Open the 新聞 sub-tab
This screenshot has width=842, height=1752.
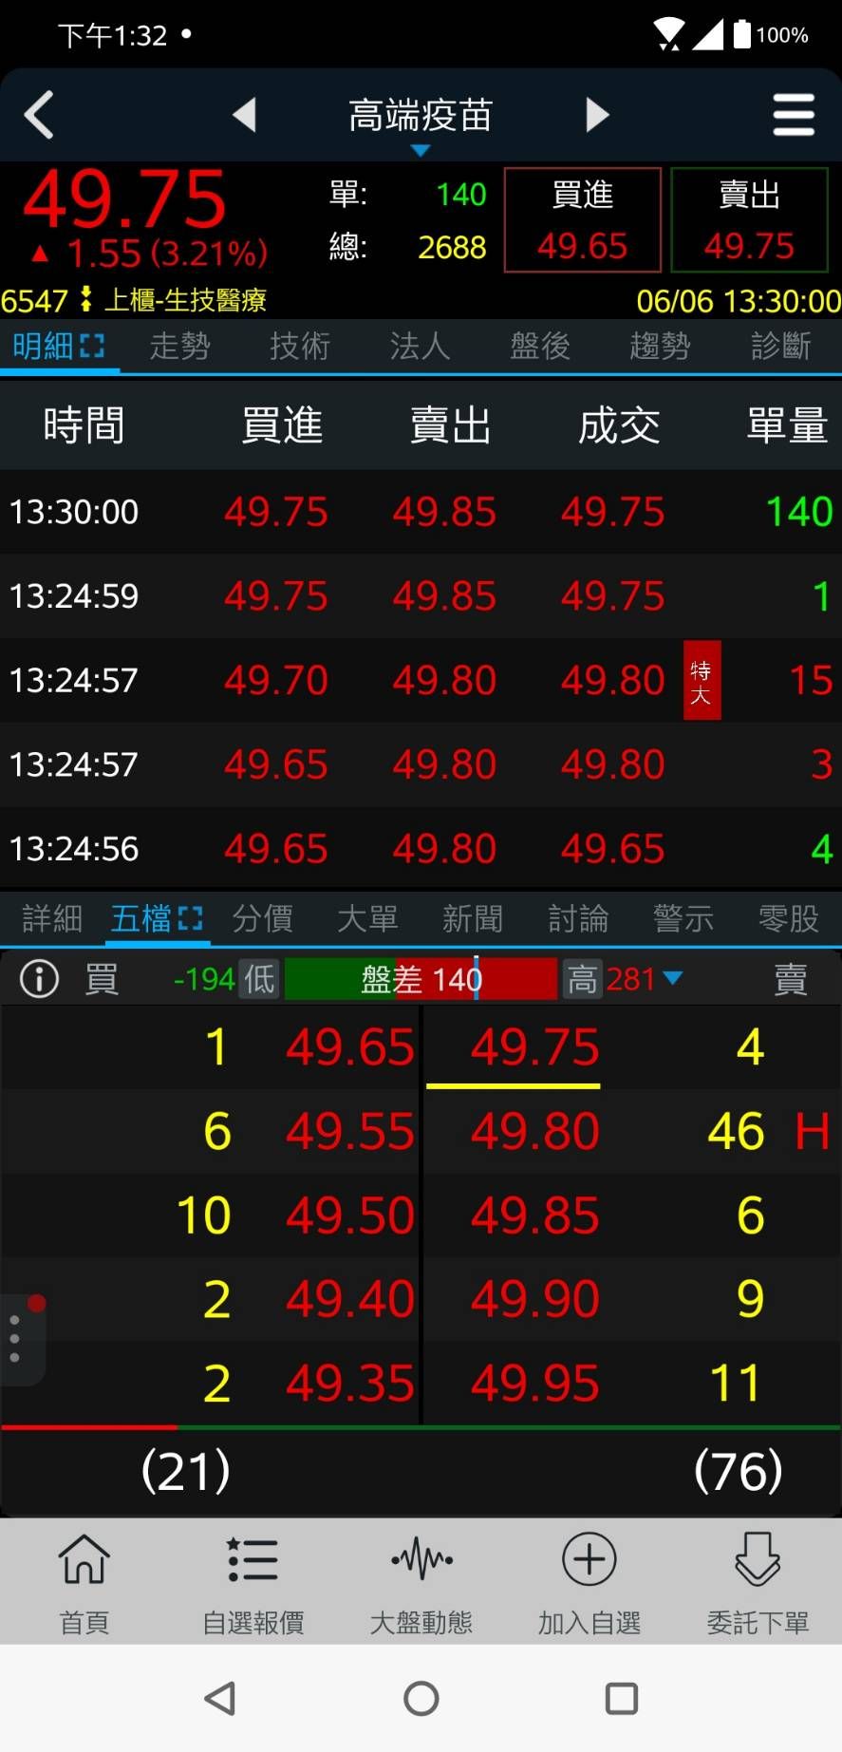pos(473,918)
